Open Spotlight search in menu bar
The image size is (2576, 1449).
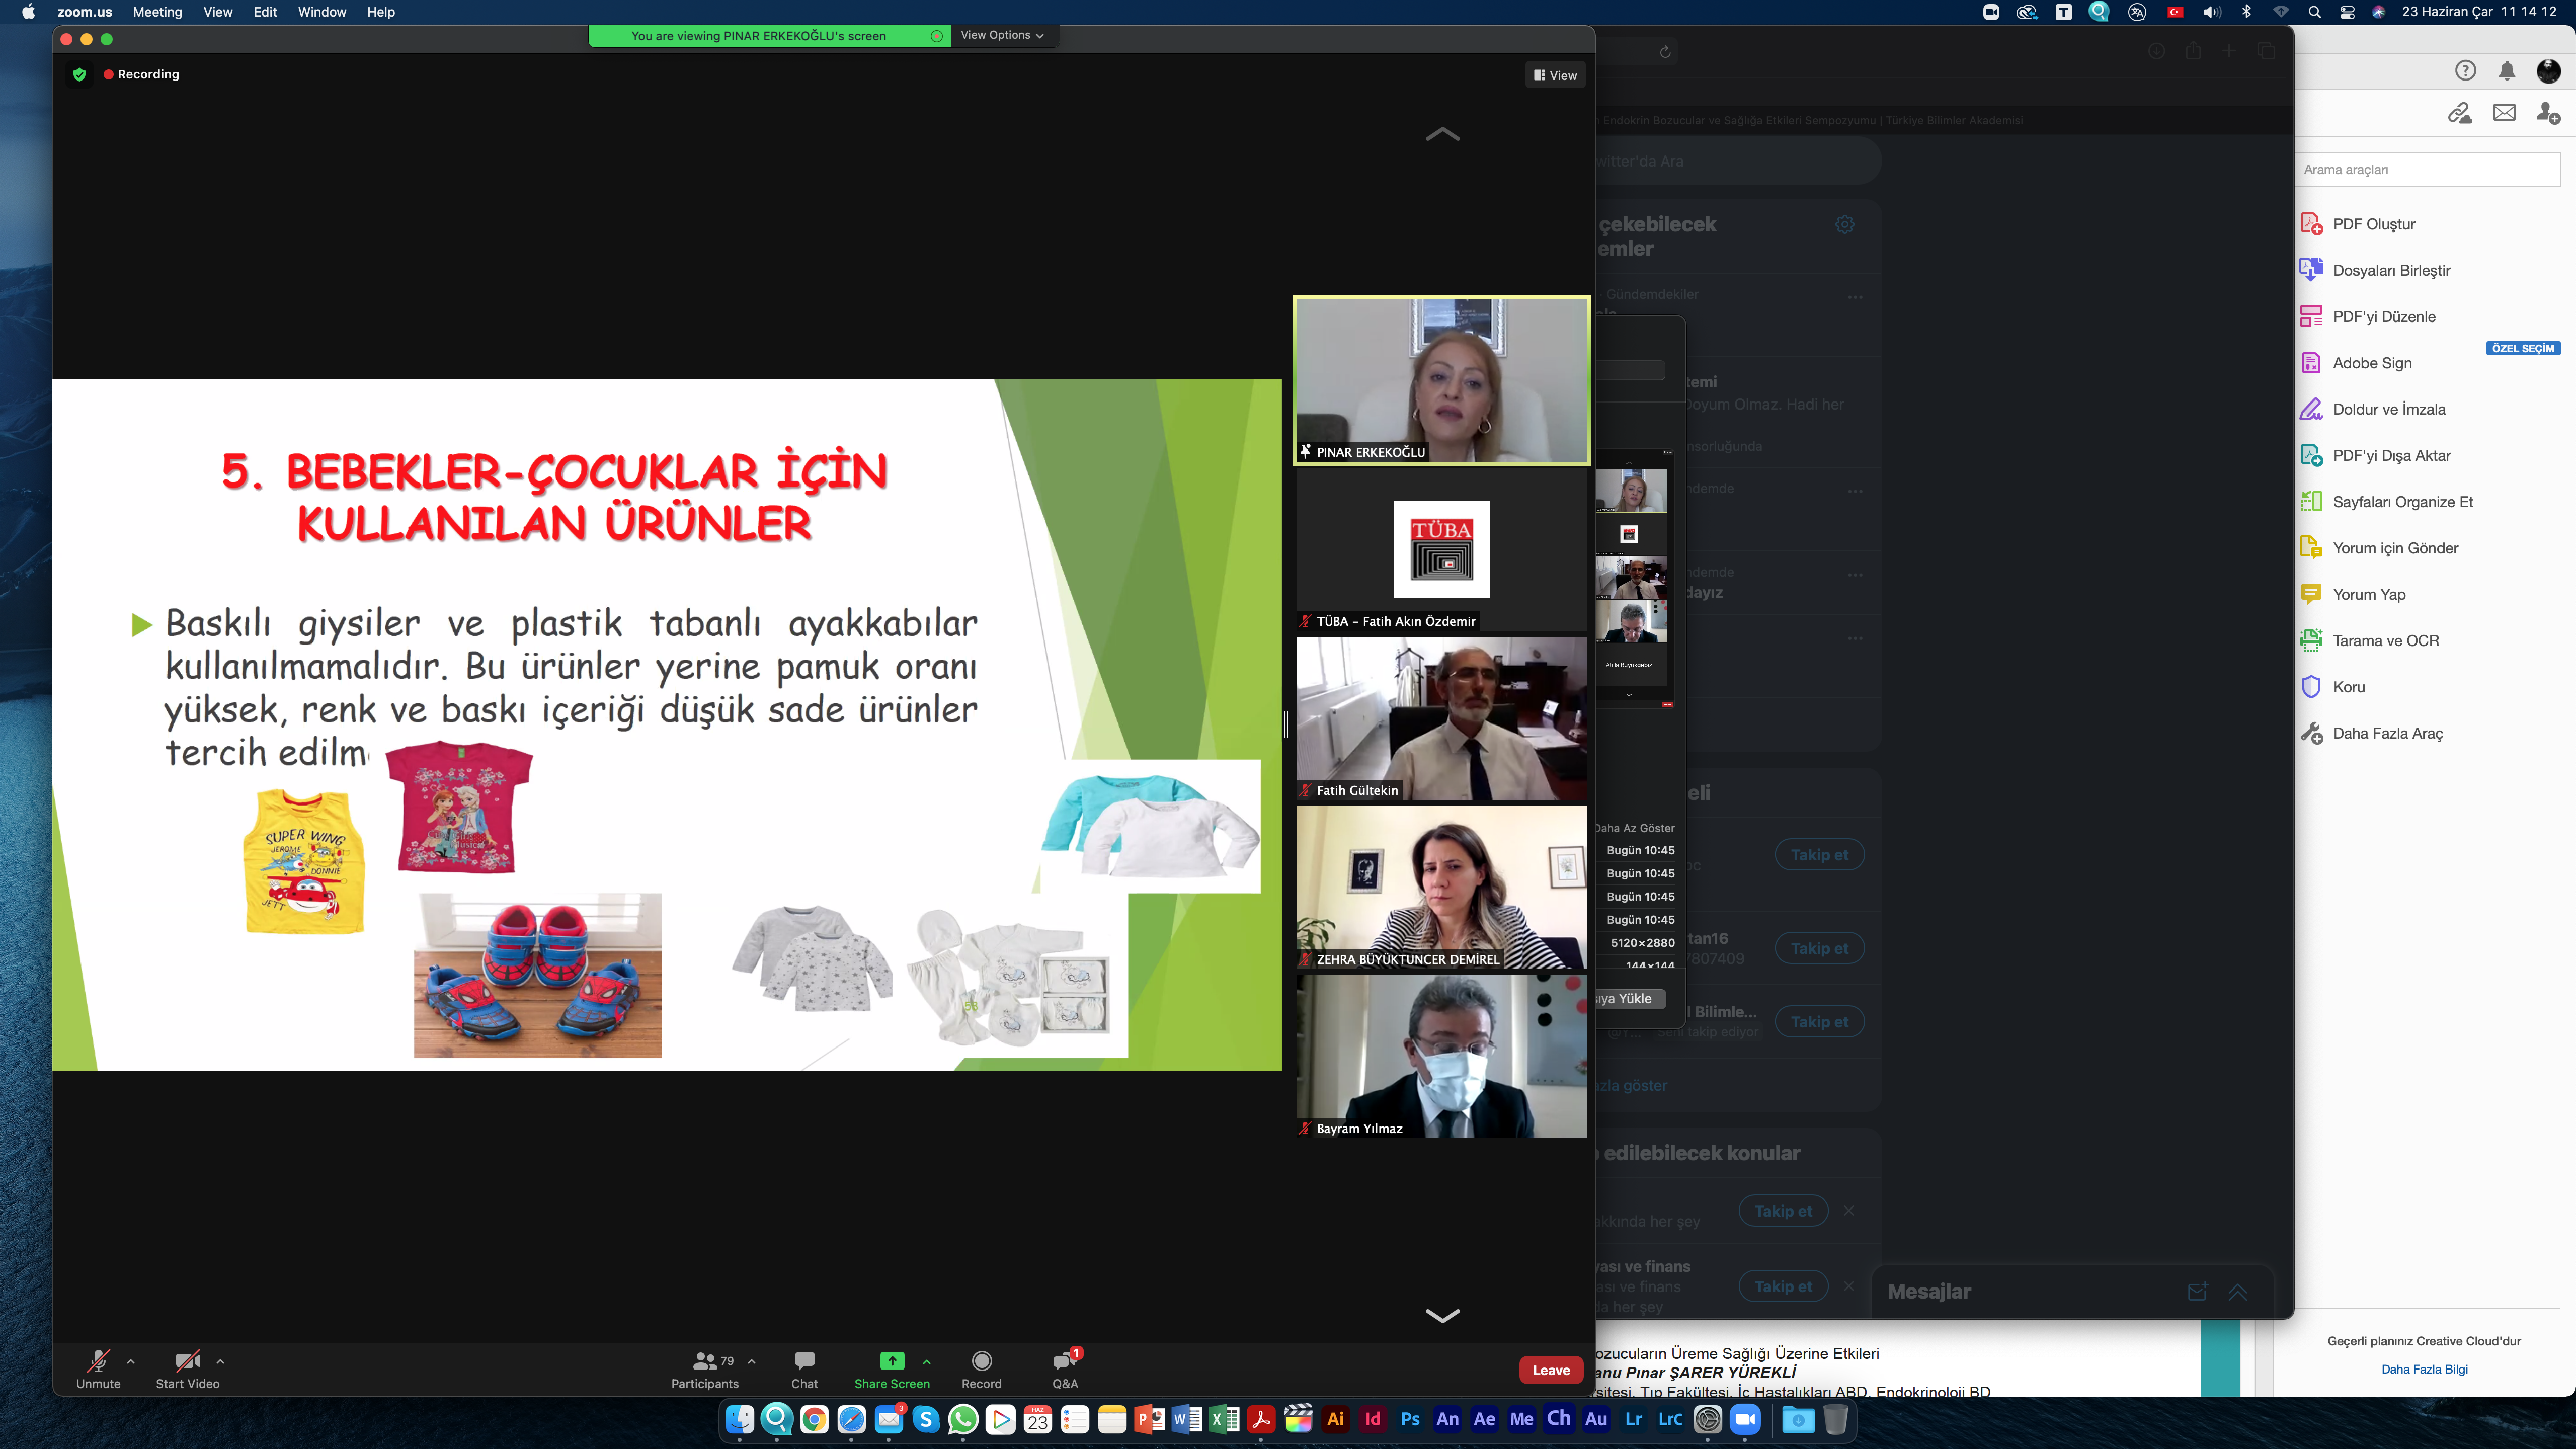tap(2314, 12)
